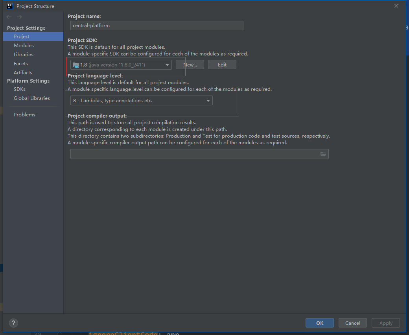Open the SDKs platform settings
Viewport: 409px width, 335px height.
[19, 89]
